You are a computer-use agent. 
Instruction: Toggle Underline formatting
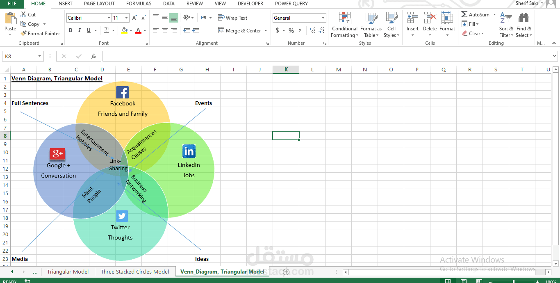coord(89,30)
